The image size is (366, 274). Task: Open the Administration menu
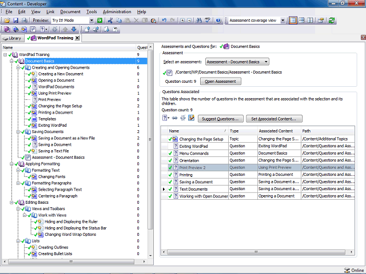(x=117, y=11)
